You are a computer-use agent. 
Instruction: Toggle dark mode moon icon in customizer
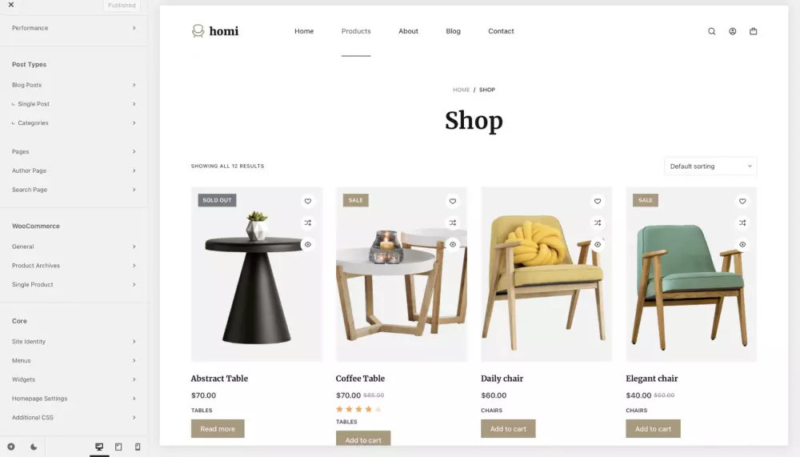[34, 447]
